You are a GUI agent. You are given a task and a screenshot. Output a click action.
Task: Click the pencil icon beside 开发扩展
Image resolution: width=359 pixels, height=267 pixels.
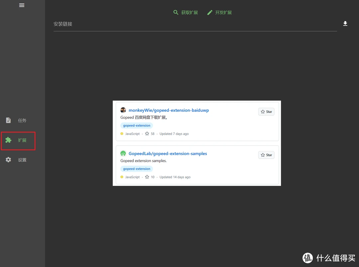click(210, 12)
